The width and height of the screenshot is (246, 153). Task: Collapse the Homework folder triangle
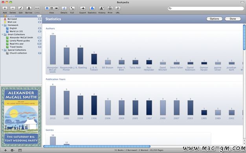point(2,25)
